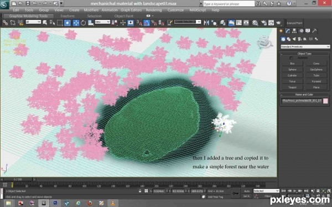This screenshot has width=332, height=207.
Task: Save the scene with the floppy disk icon
Action: 28,3
